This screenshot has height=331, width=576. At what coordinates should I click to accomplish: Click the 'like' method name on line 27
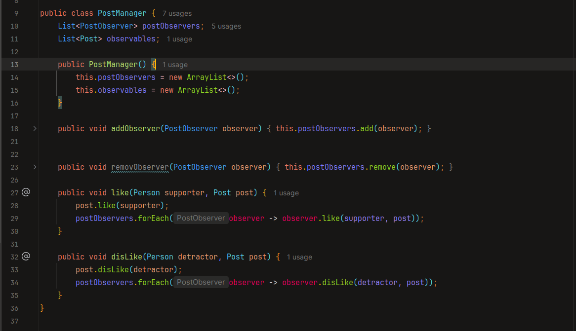tap(120, 193)
